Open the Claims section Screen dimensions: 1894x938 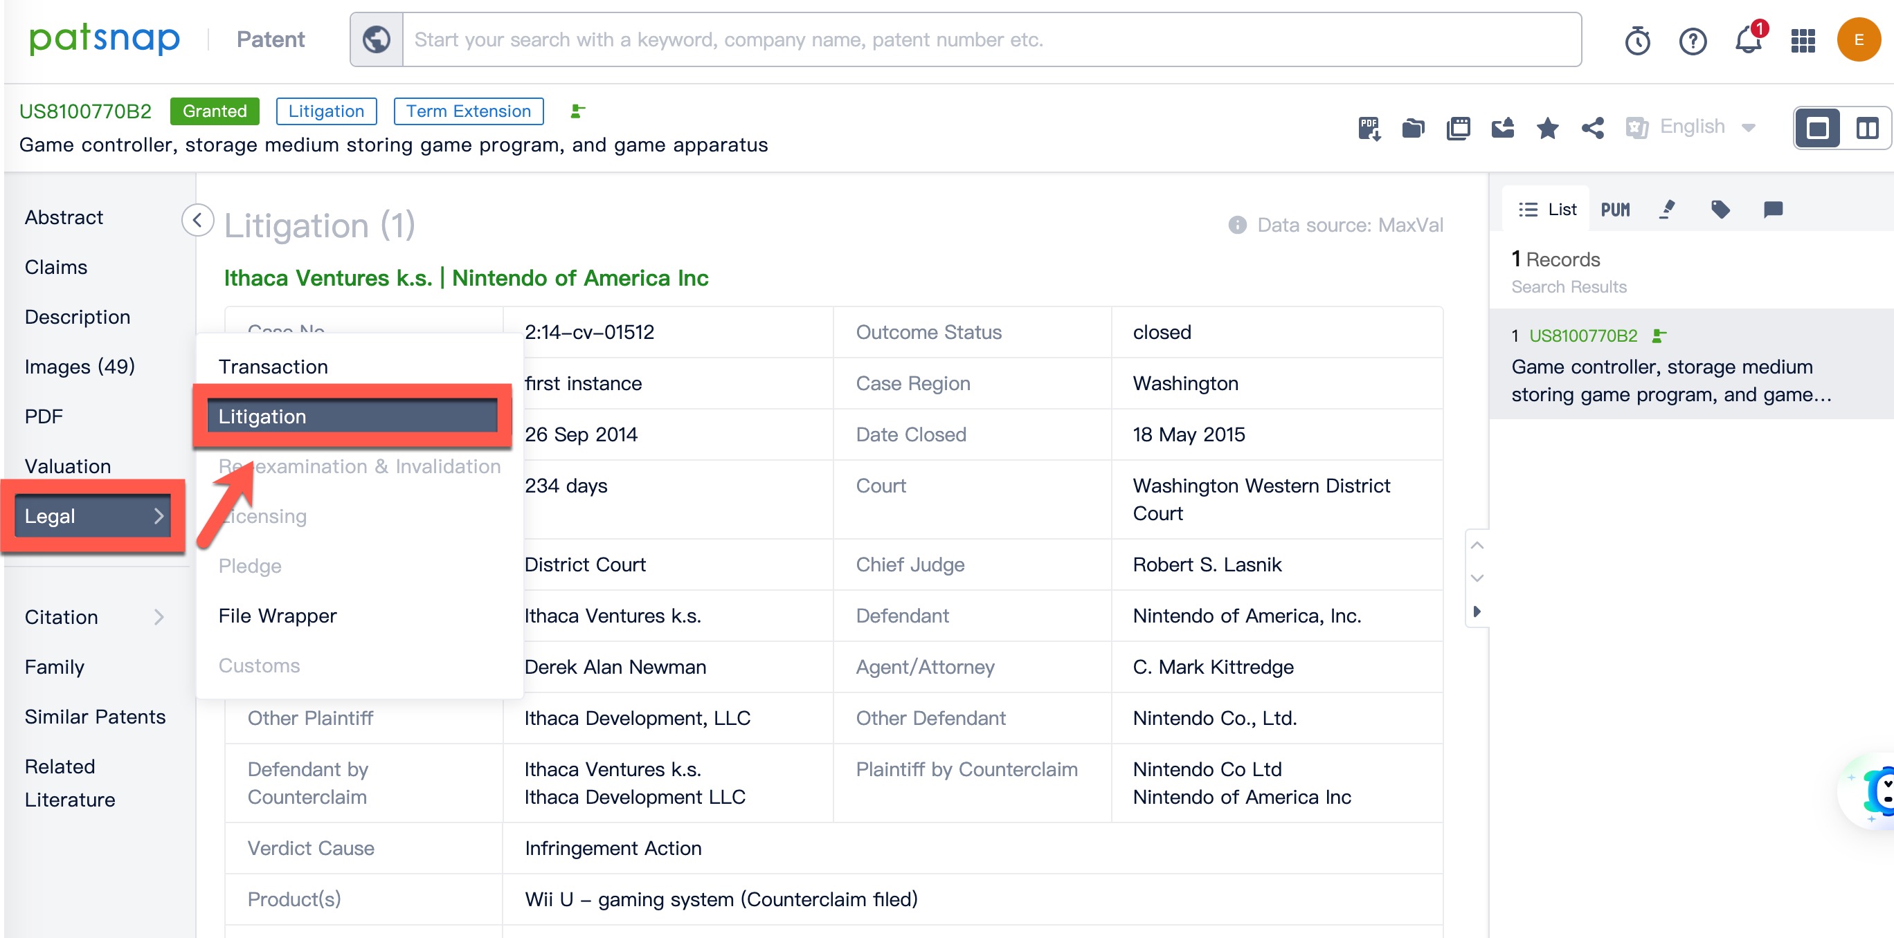[x=56, y=268]
